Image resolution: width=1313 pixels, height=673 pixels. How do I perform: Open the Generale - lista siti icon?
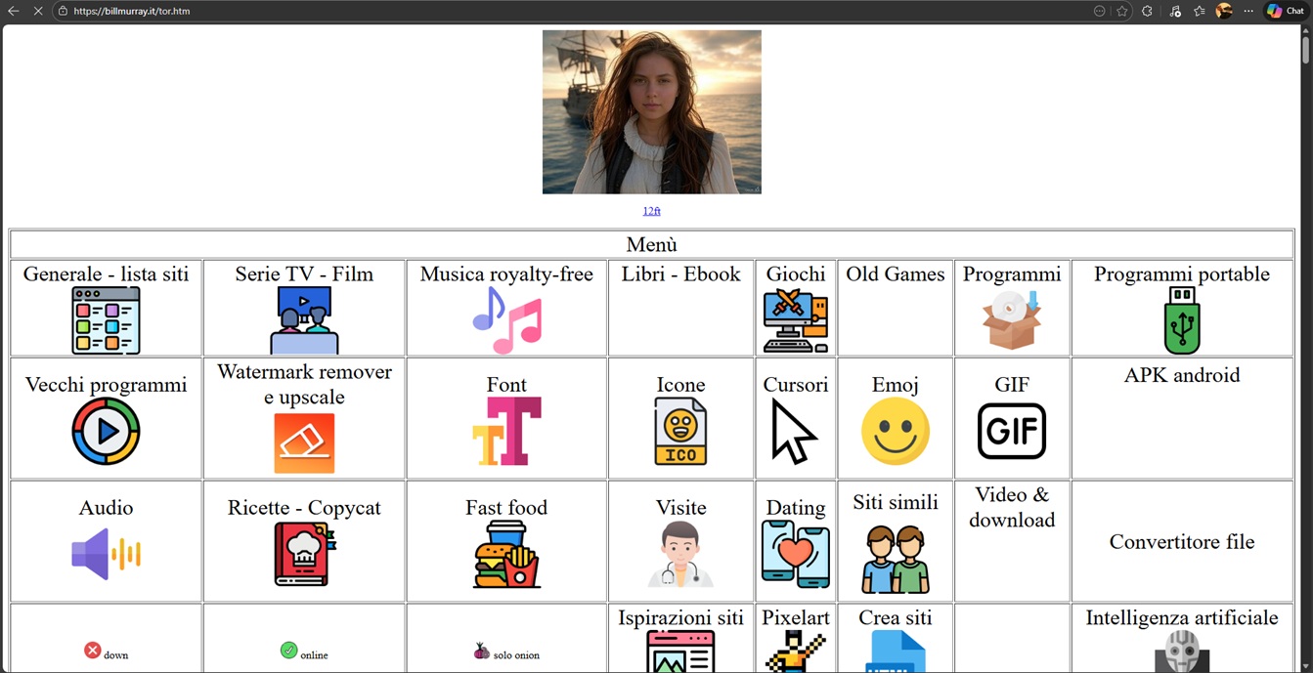click(106, 321)
